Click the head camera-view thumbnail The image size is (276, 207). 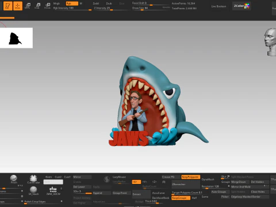coord(270,42)
